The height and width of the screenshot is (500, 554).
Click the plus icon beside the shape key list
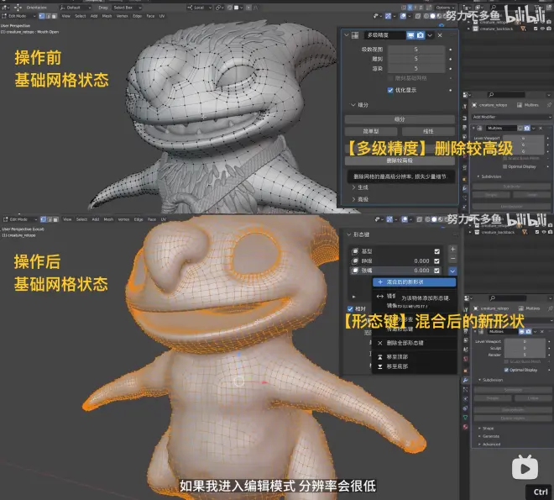[452, 249]
